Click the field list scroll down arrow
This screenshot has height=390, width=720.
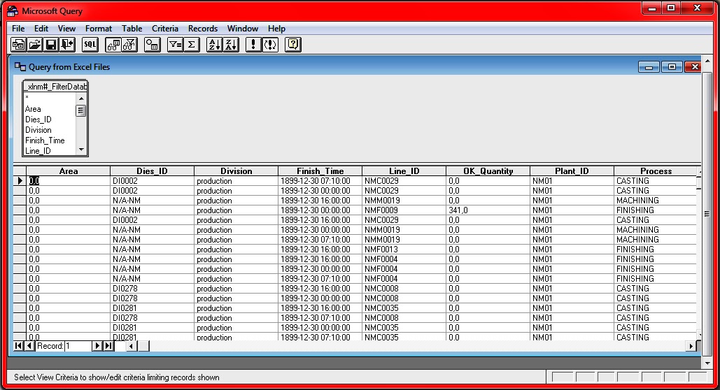tap(81, 150)
